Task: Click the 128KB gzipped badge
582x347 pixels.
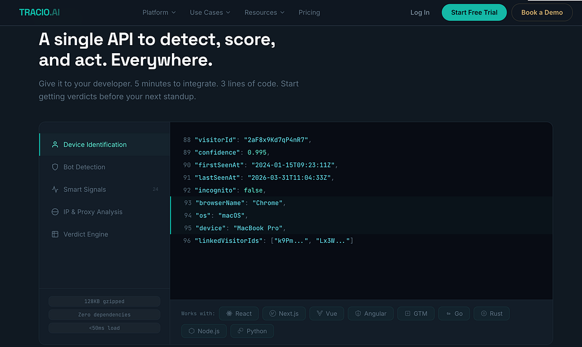Action: (104, 301)
